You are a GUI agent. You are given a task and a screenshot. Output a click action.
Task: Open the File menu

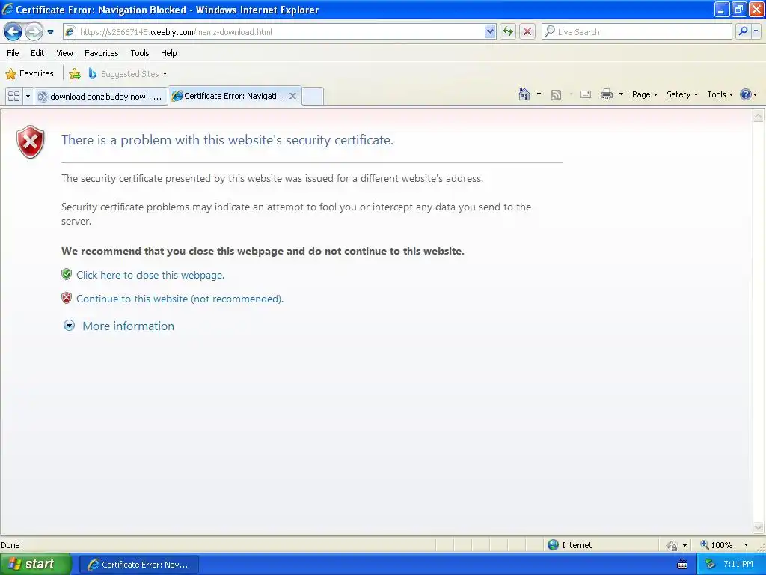coord(13,53)
